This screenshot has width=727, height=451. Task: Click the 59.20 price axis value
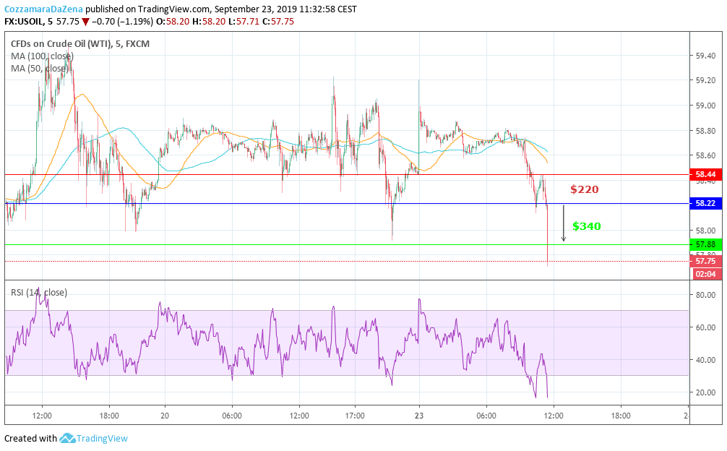pos(705,81)
